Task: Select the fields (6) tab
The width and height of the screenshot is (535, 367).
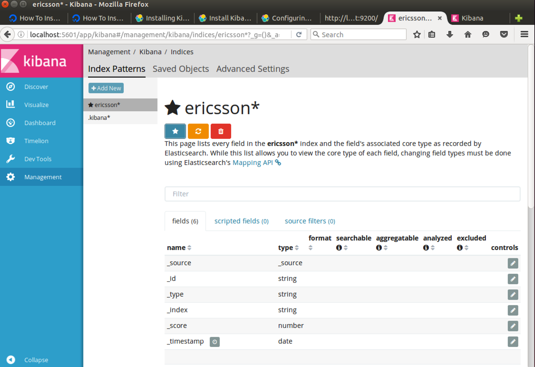Action: tap(185, 221)
